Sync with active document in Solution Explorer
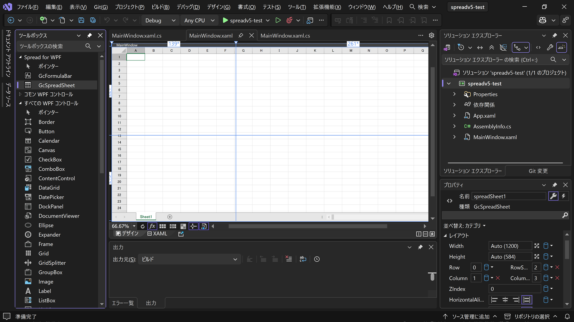 [x=480, y=48]
